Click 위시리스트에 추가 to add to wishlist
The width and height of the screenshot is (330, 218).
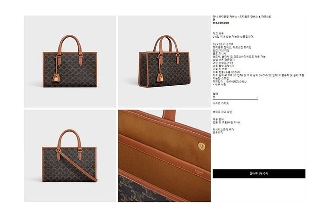coord(223,129)
